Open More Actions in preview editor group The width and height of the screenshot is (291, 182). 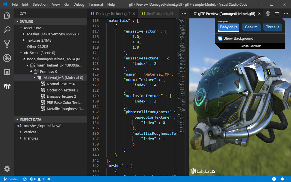286,14
